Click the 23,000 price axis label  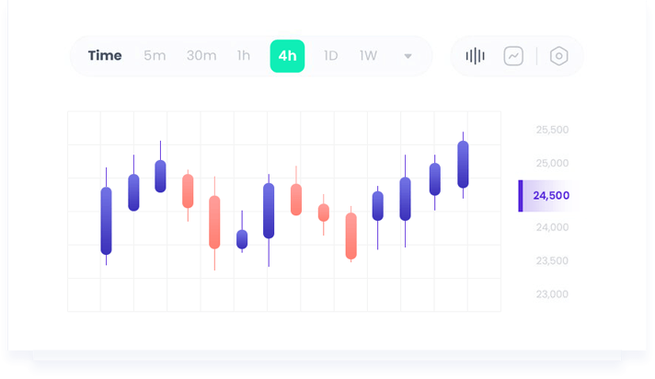[x=552, y=294]
